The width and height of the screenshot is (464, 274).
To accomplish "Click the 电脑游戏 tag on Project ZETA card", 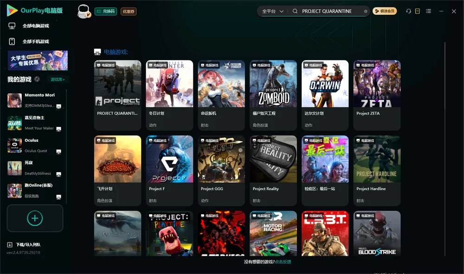I will 365,65.
